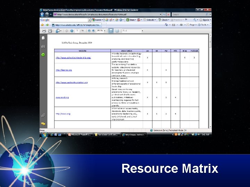Click the PDF zoom in button
Viewport: 250px width, 187px height.
(93, 31)
